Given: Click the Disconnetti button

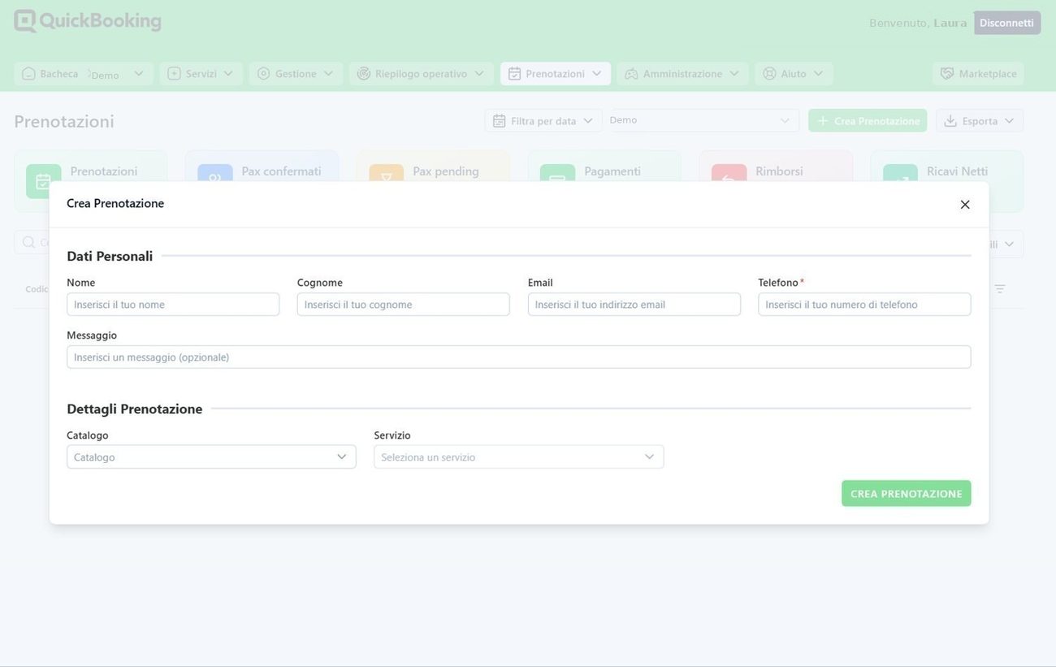Looking at the screenshot, I should click(1007, 23).
